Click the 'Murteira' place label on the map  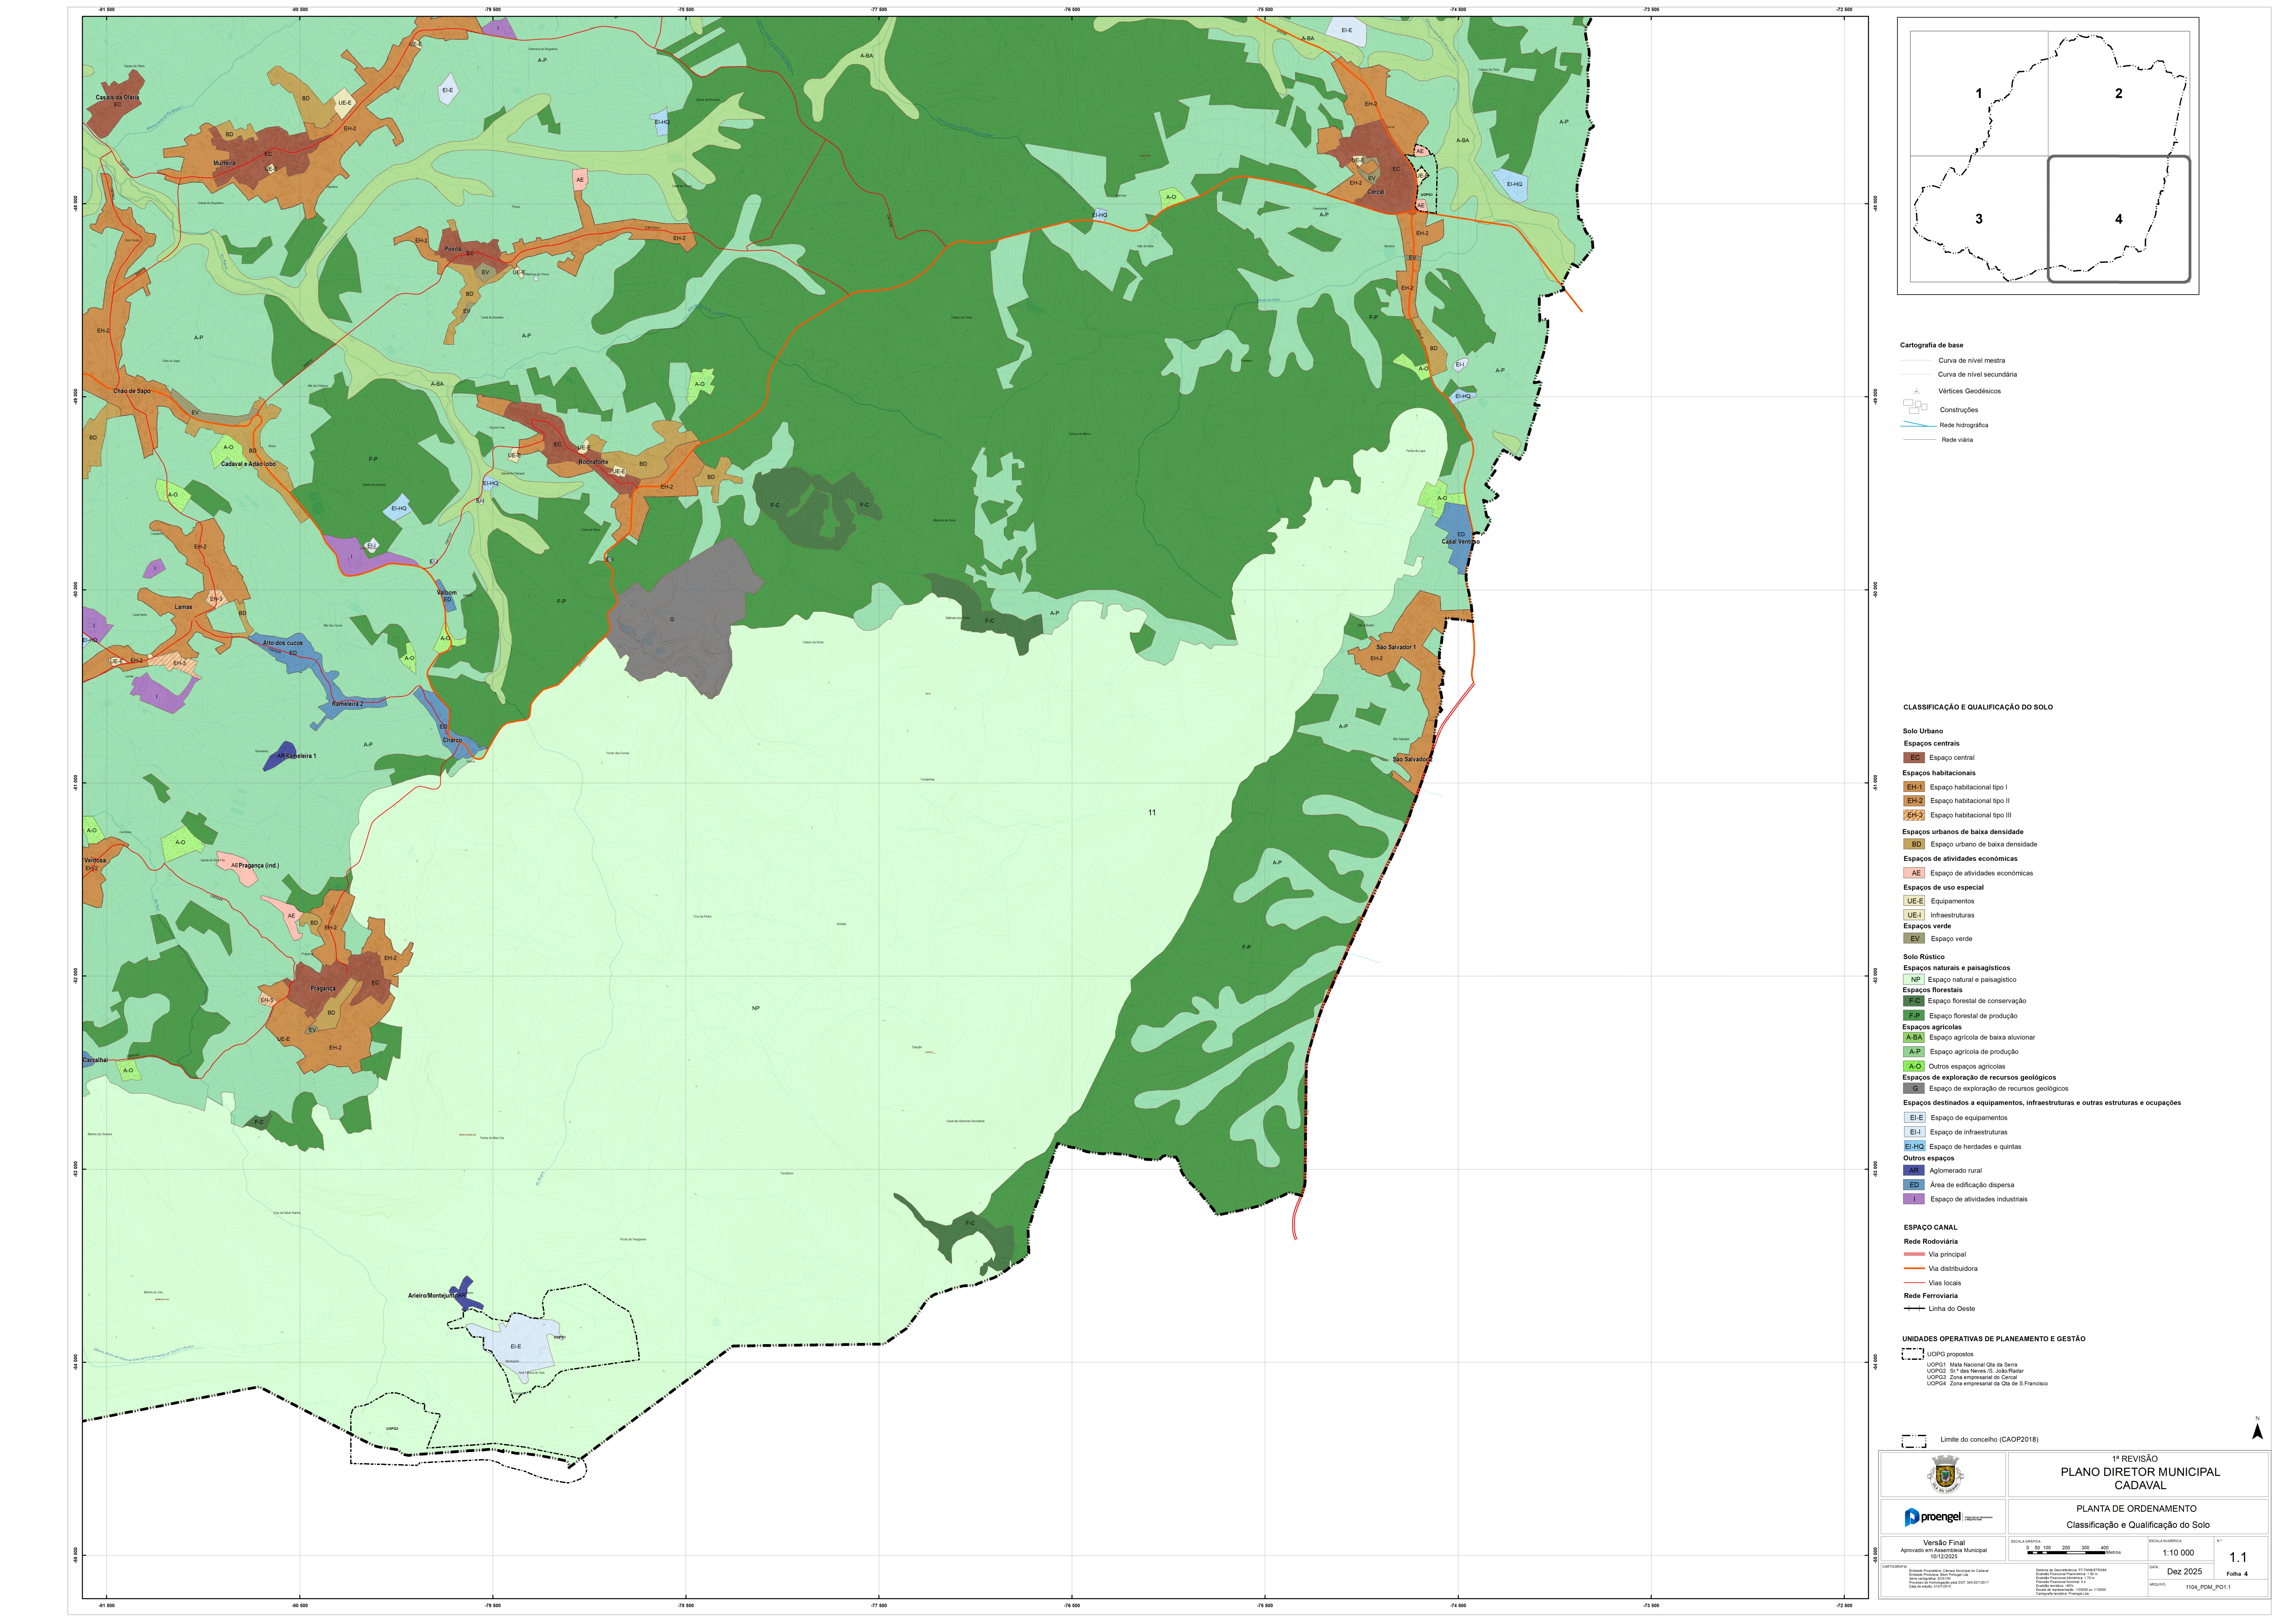224,163
